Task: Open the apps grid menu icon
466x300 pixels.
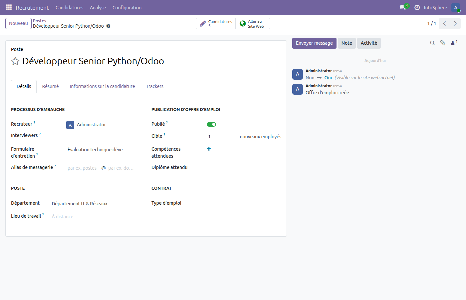Action: point(8,7)
